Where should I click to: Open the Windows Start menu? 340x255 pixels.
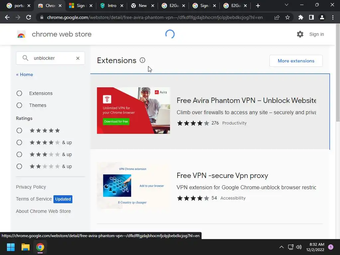coord(11,247)
